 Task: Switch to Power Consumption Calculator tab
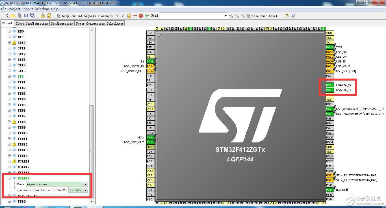(100, 23)
